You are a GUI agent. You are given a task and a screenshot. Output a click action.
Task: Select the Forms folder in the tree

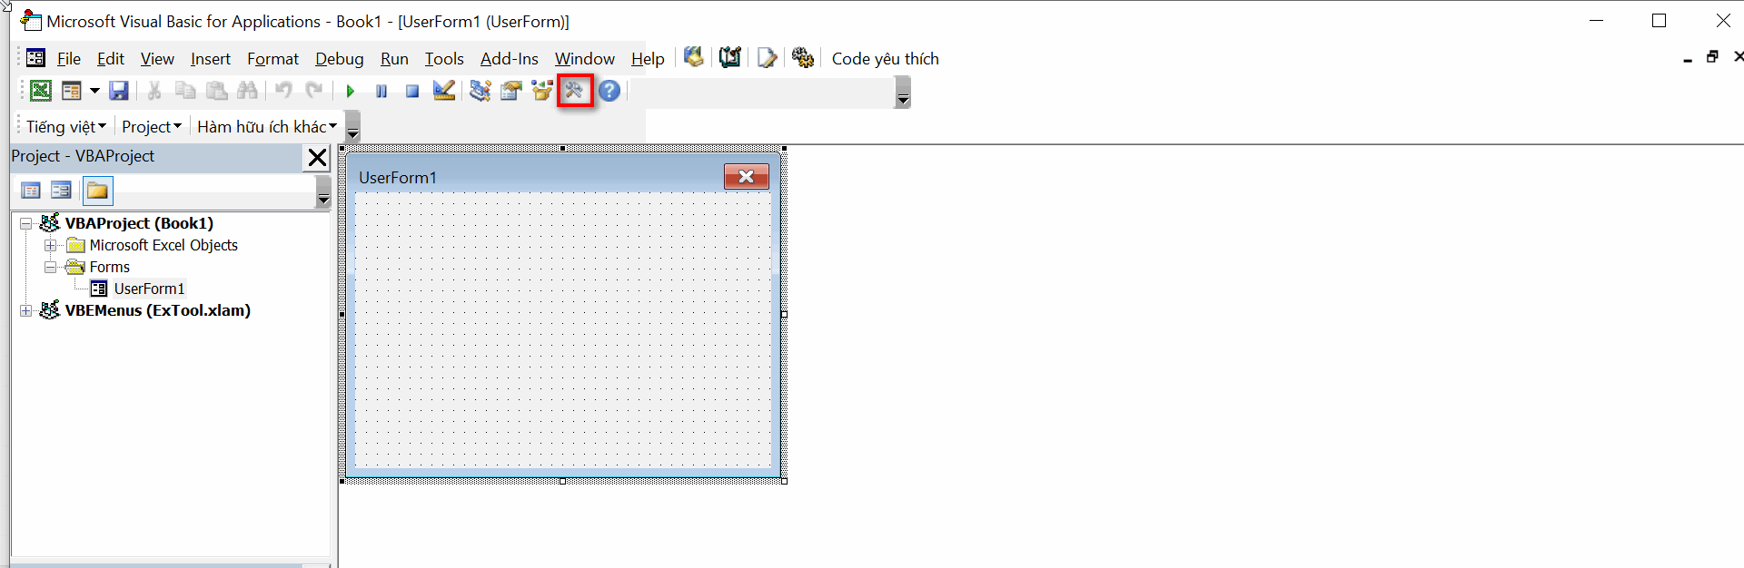(110, 267)
